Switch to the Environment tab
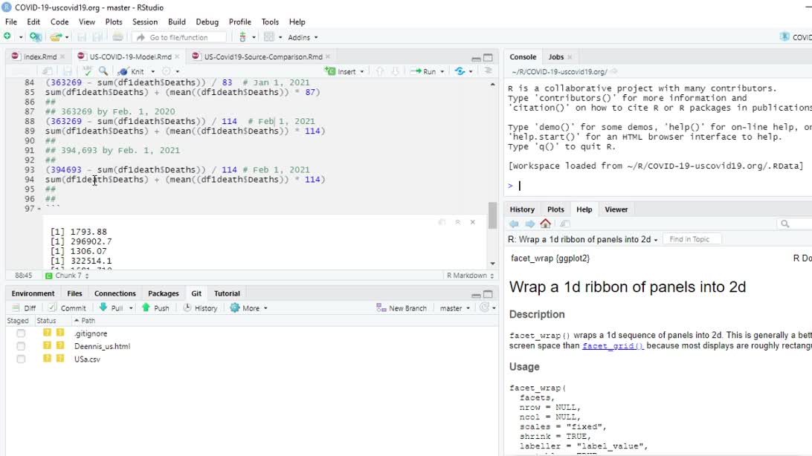This screenshot has width=812, height=456. tap(33, 293)
